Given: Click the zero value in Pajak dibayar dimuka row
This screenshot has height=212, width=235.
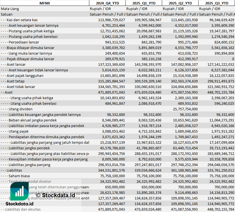Looking at the screenshot, I should tap(233, 59).
